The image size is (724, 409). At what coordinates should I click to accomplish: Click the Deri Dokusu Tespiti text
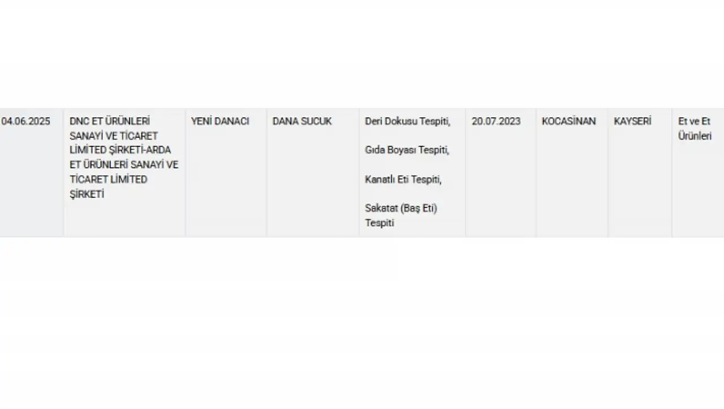tap(407, 121)
